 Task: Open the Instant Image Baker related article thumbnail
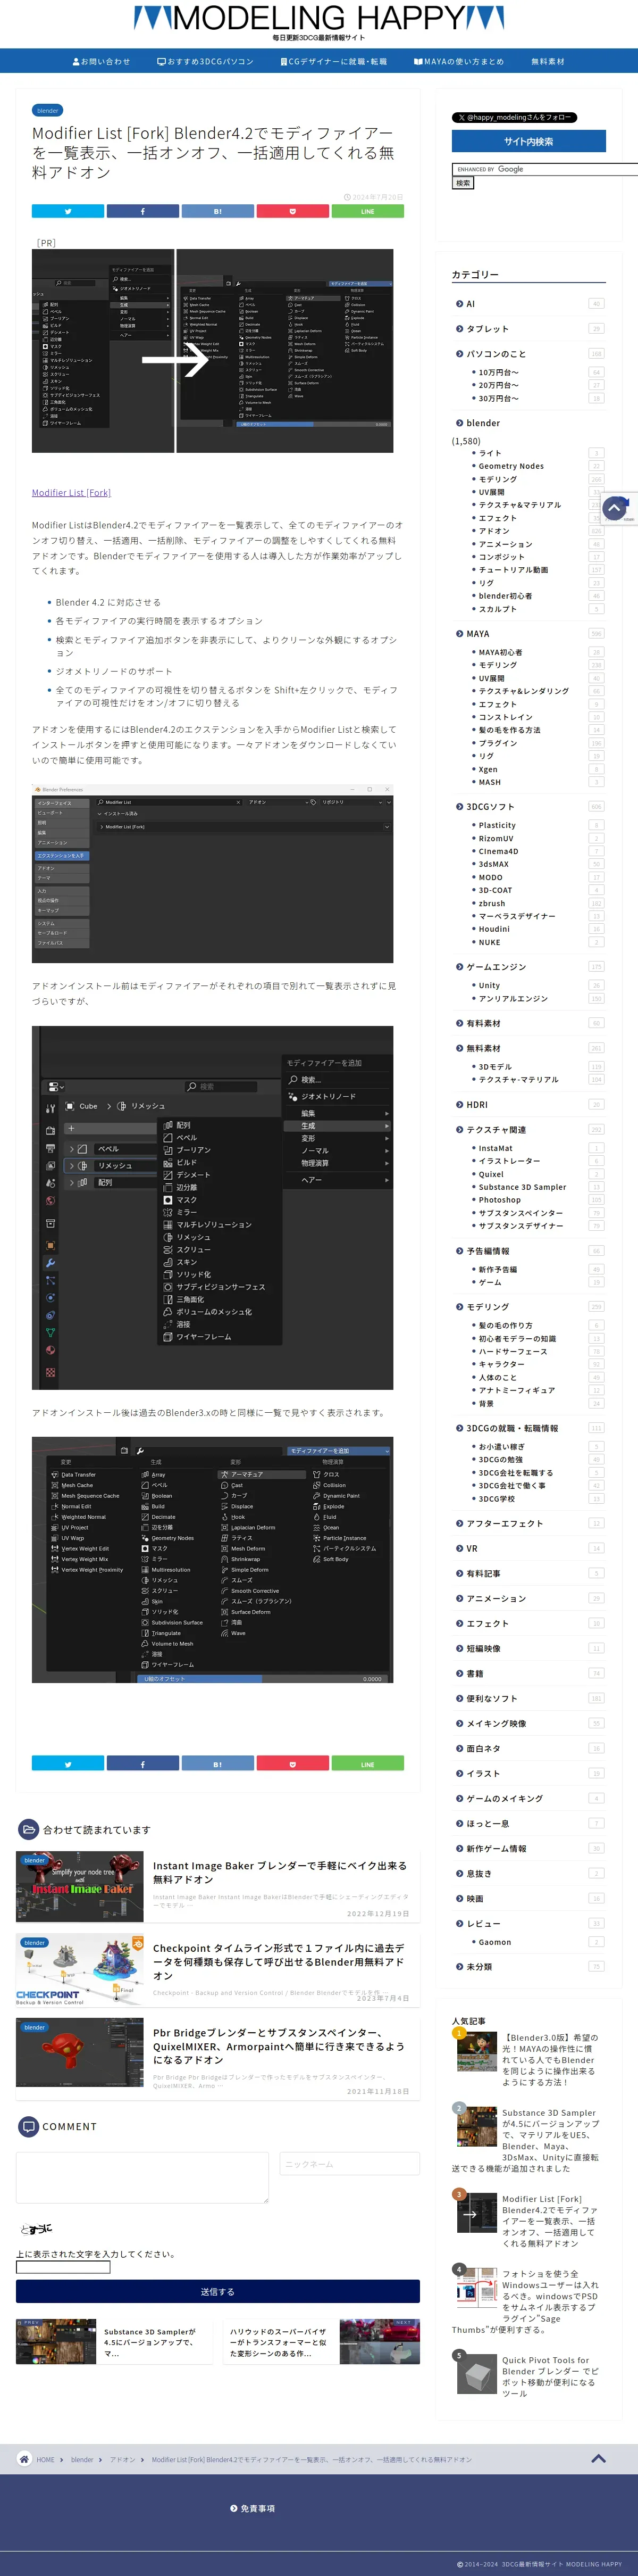point(80,1886)
